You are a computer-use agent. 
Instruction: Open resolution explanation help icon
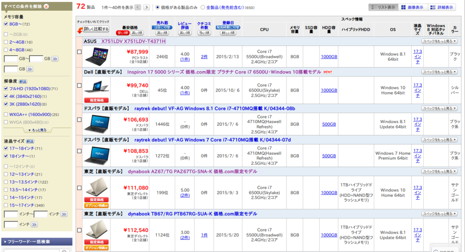pos(23,81)
